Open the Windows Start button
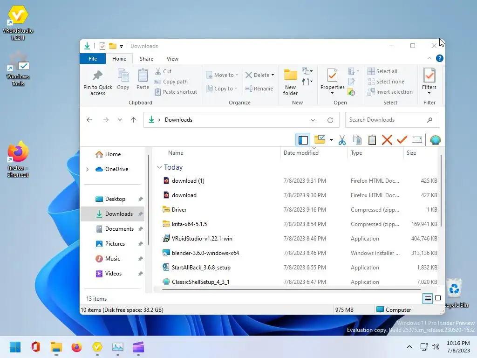 pos(15,347)
